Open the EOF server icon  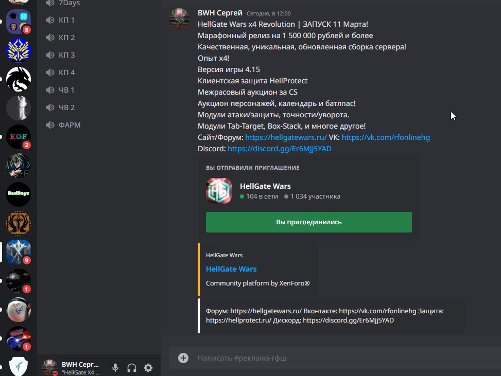[19, 137]
